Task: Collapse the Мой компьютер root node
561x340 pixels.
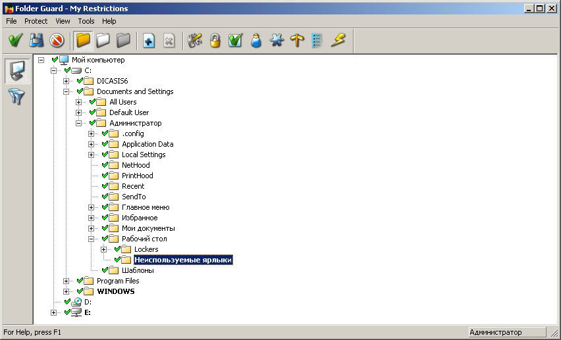Action: [x=41, y=60]
